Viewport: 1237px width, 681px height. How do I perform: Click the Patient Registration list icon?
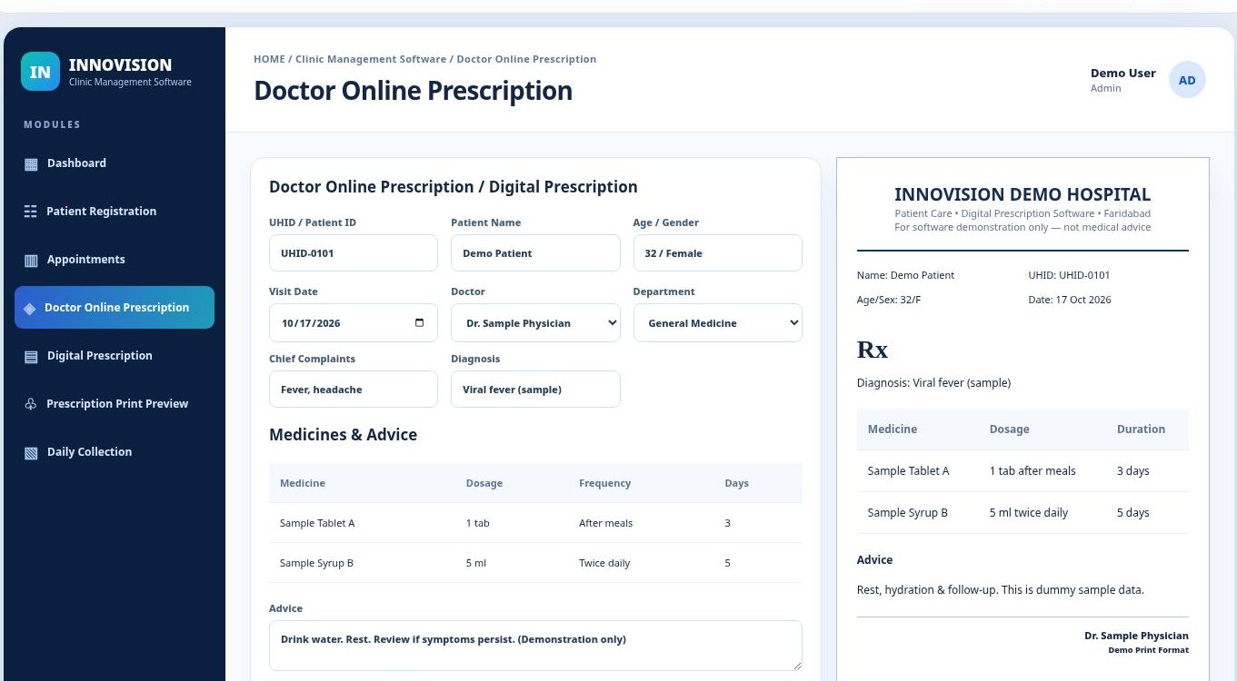point(30,212)
